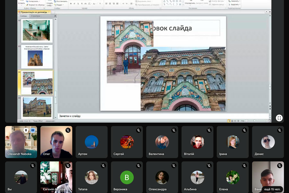The image size is (289, 193).
Task: Click the muted microphone icon on Сергей's tile
Action: click(138, 130)
